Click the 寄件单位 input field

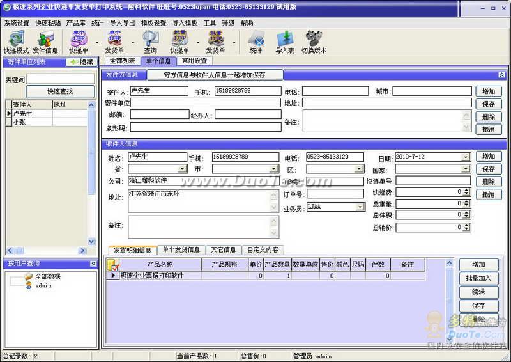click(205, 103)
